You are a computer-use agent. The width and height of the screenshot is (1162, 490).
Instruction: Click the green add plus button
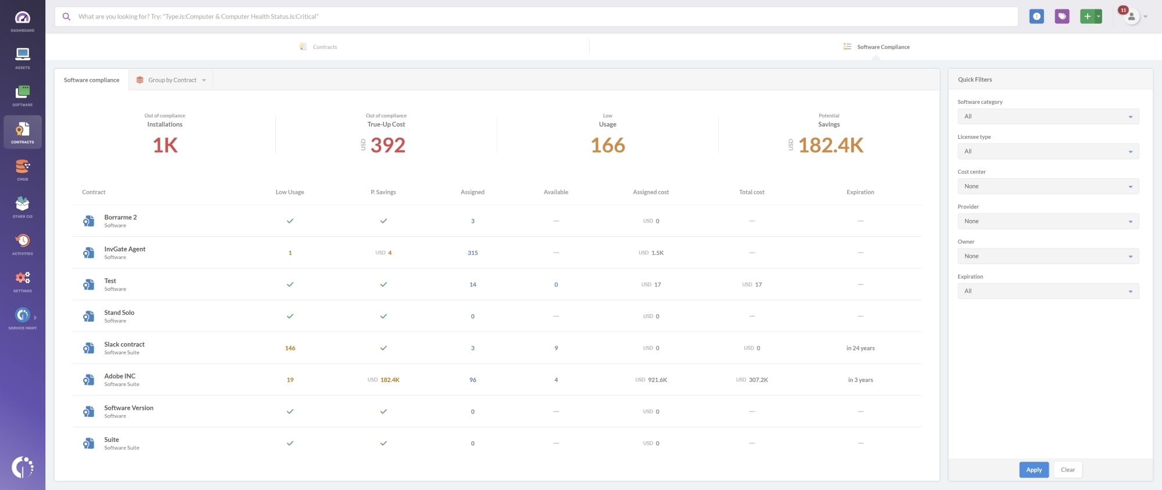coord(1088,16)
